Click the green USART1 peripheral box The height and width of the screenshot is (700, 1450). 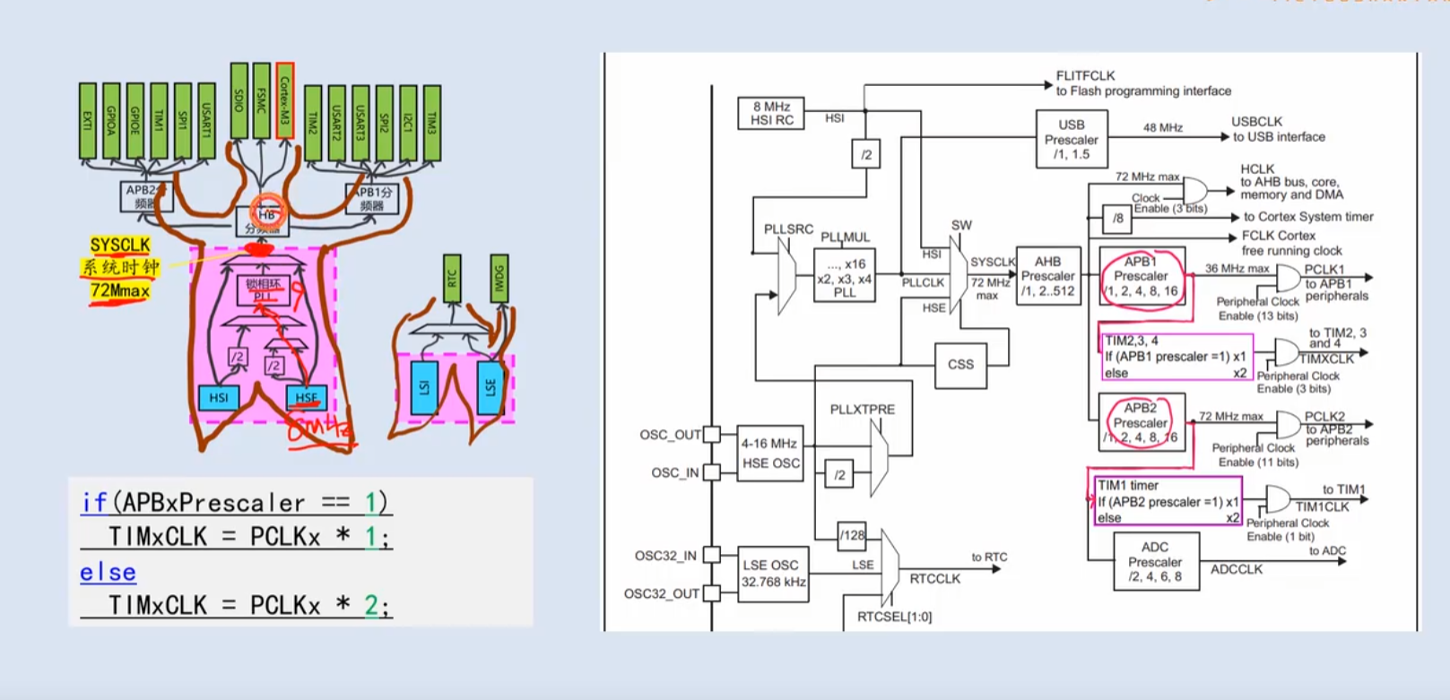[206, 121]
